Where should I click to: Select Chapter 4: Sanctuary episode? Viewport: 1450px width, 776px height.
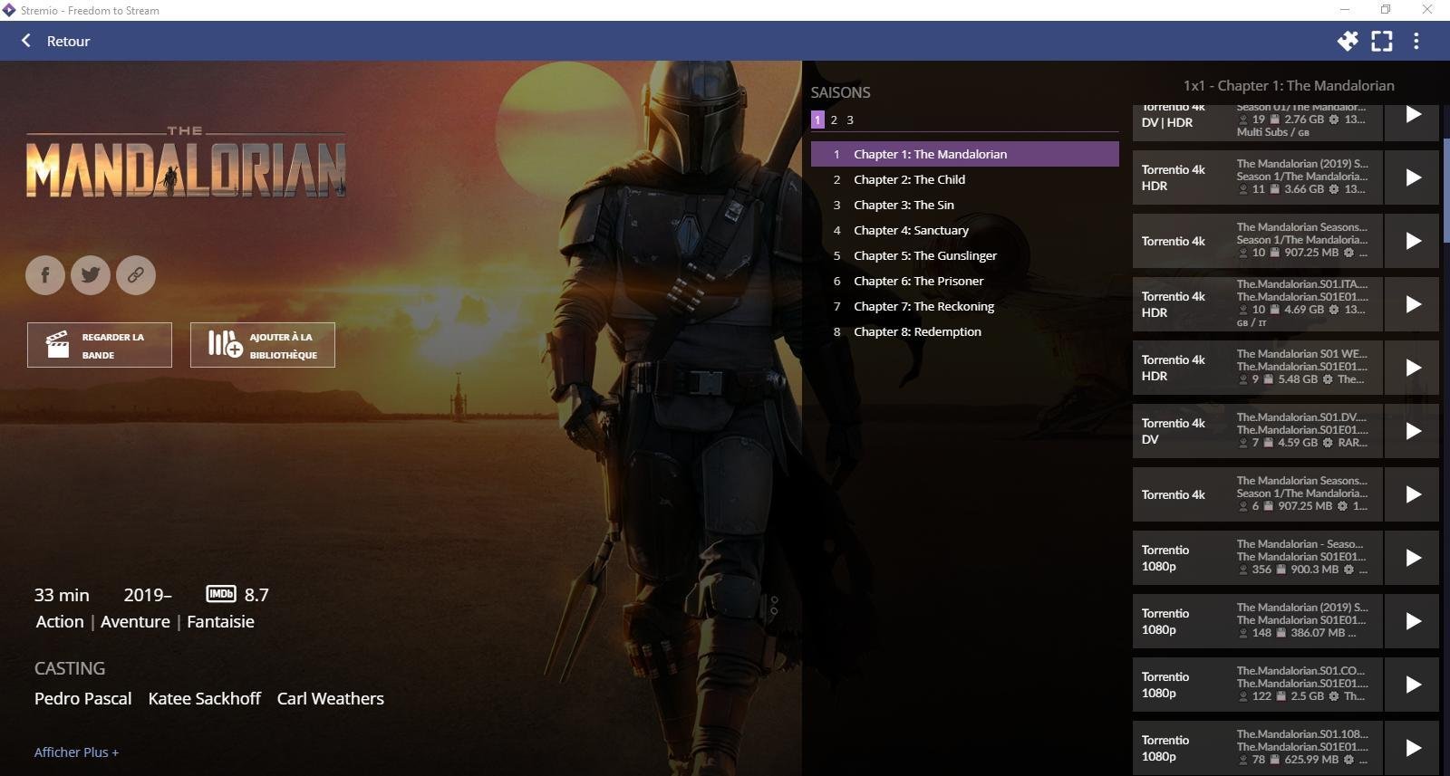pos(965,230)
